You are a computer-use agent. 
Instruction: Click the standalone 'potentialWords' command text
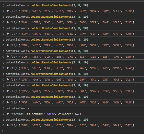pos(17,108)
